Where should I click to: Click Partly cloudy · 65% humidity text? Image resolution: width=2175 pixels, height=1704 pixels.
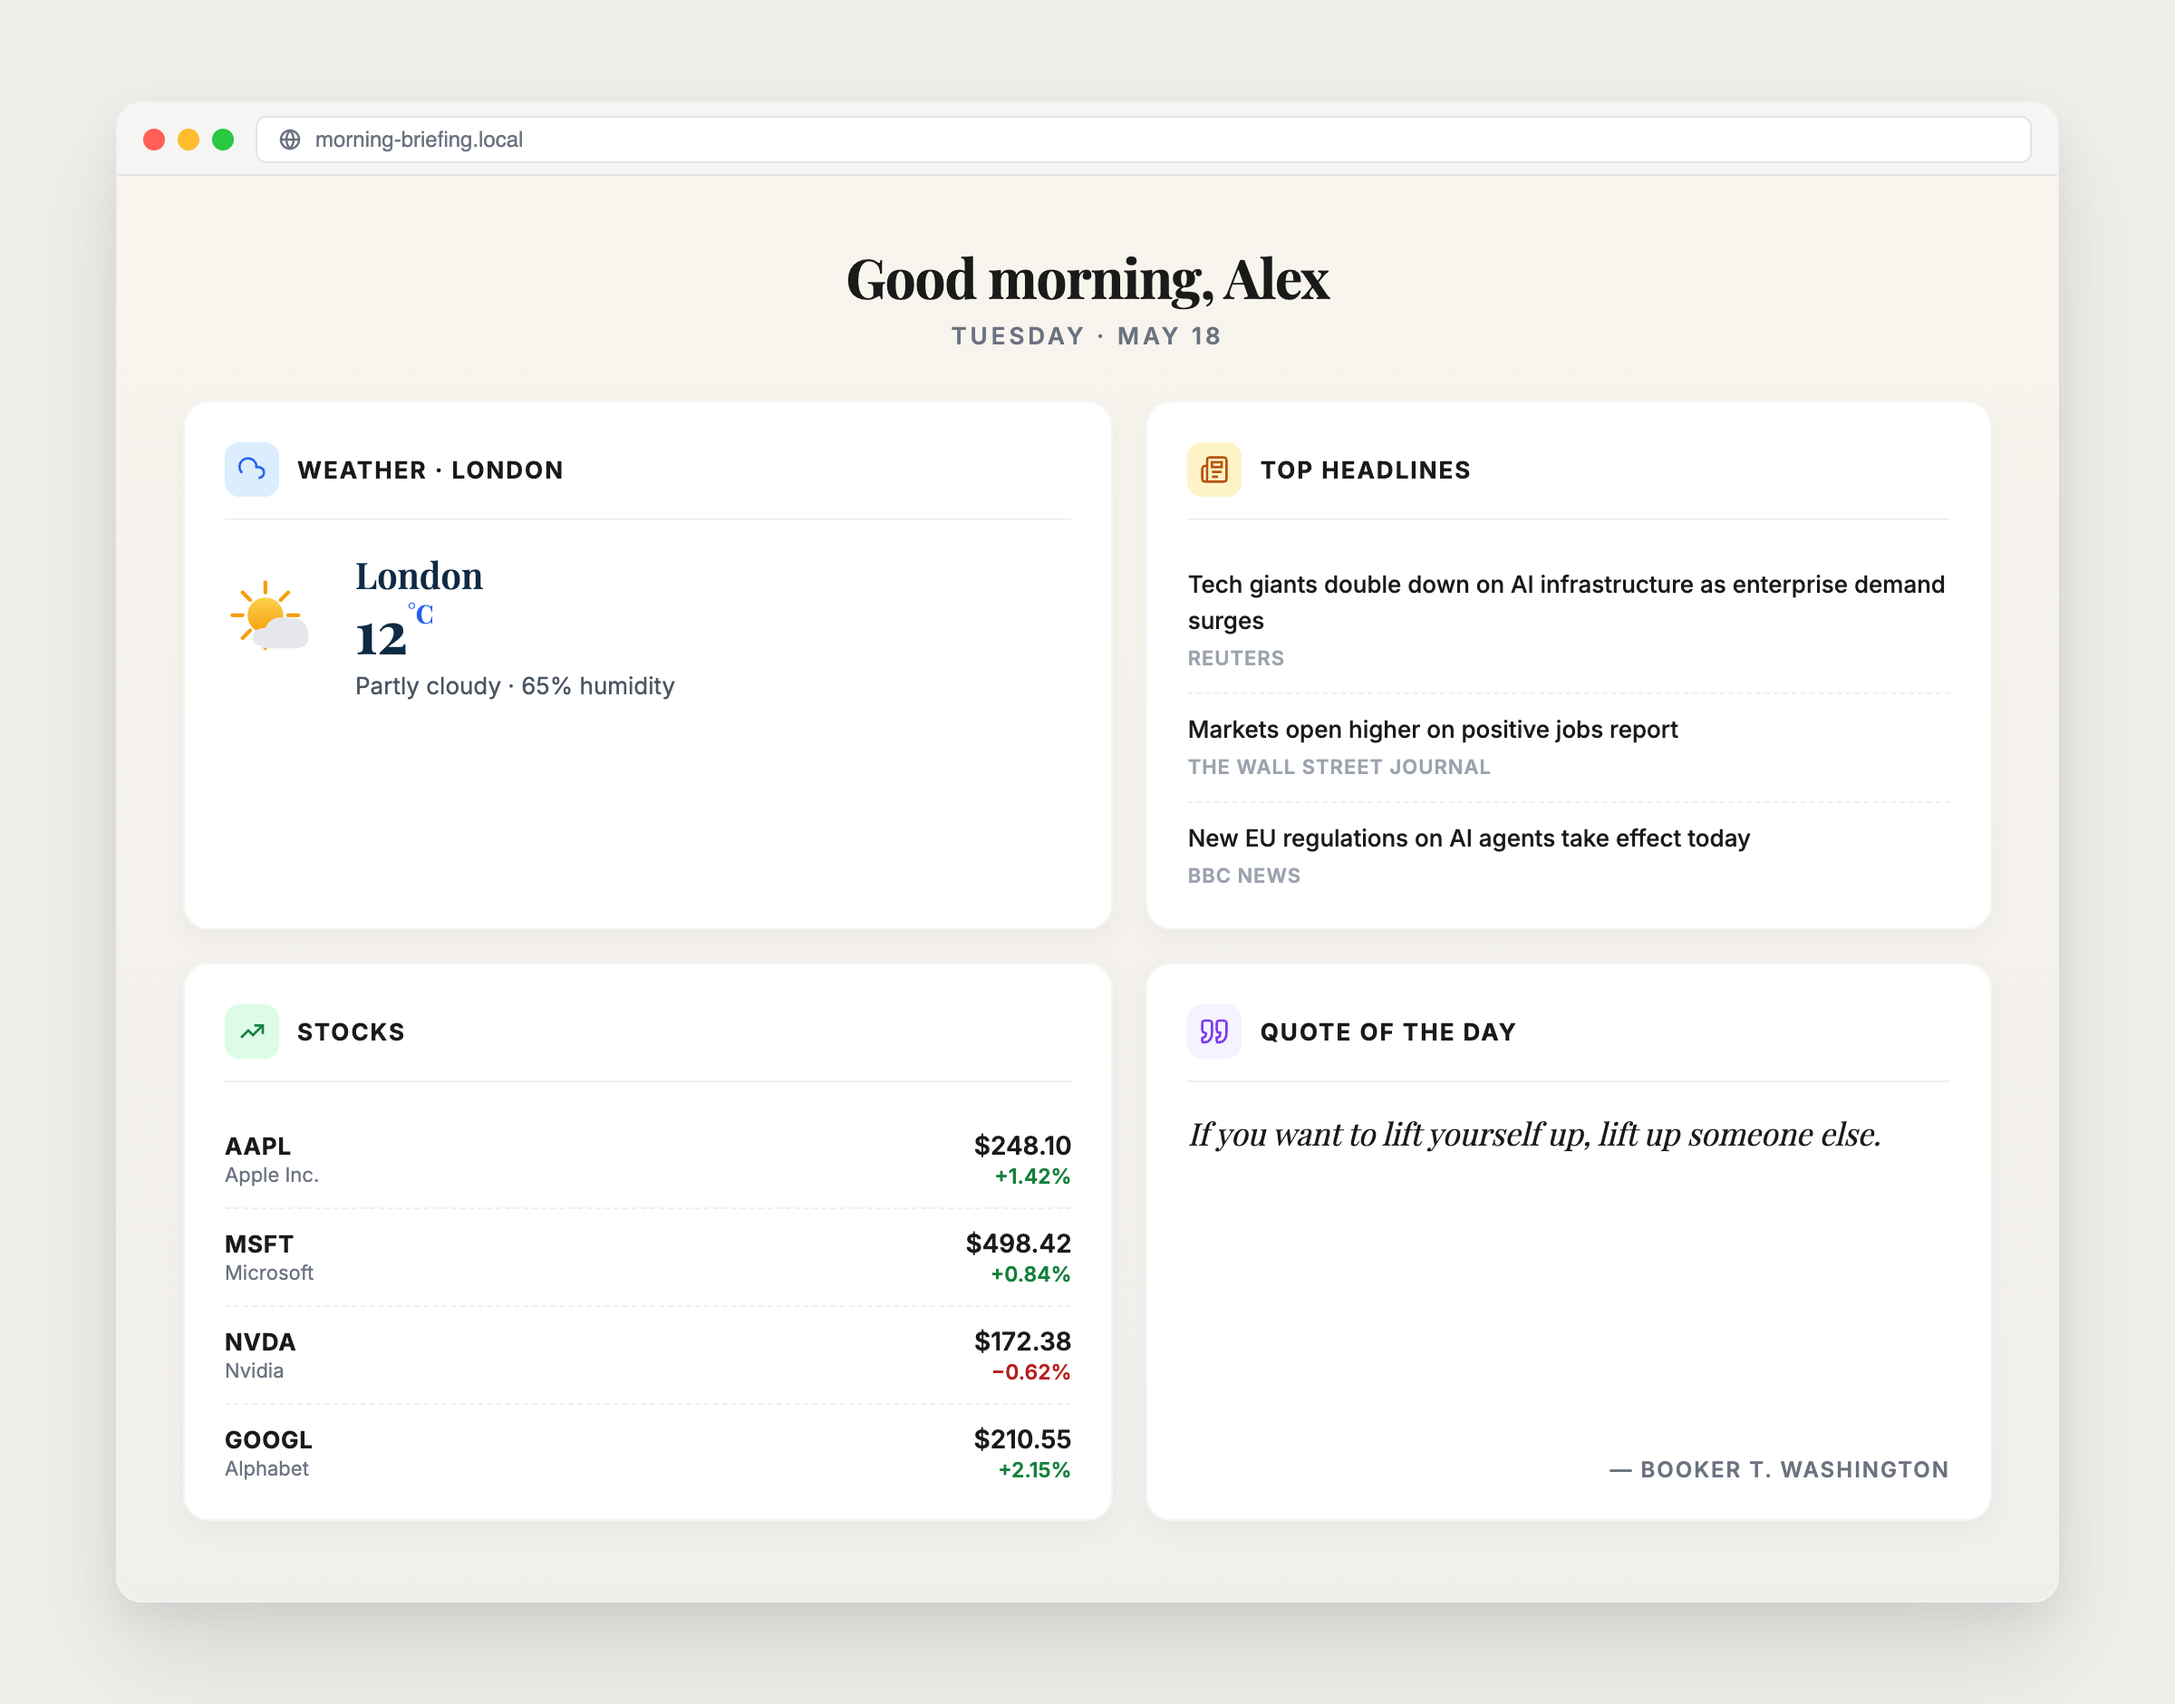pos(515,686)
